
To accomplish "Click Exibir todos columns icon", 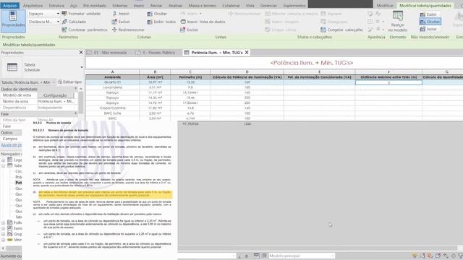I will coord(150,22).
